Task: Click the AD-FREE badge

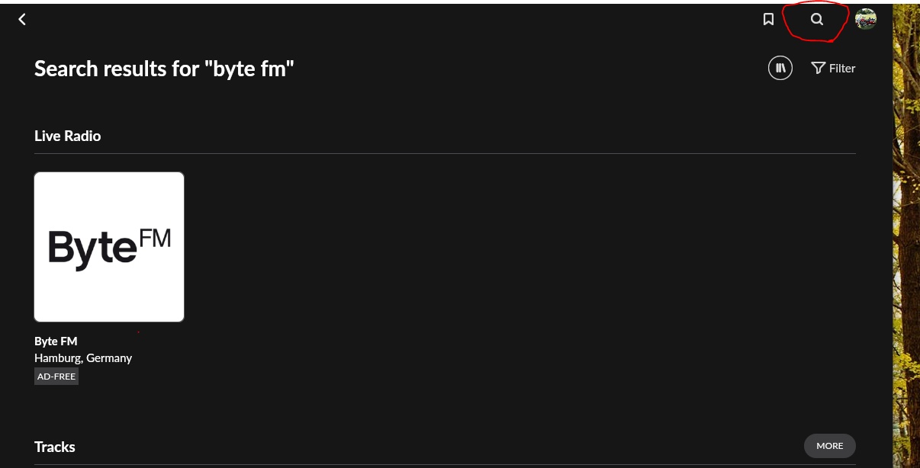Action: [x=56, y=377]
